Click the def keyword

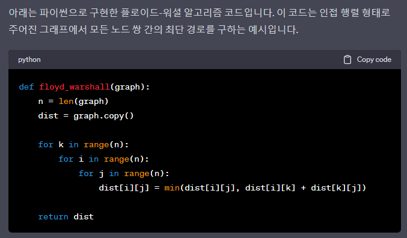point(26,87)
